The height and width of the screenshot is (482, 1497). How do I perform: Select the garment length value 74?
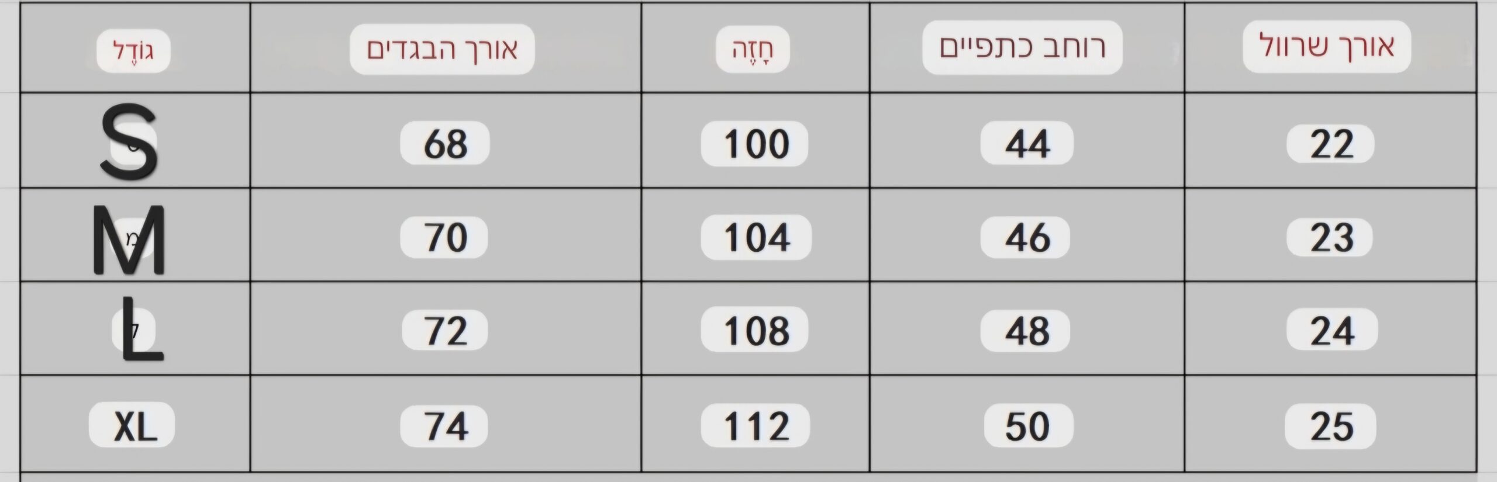coord(444,426)
